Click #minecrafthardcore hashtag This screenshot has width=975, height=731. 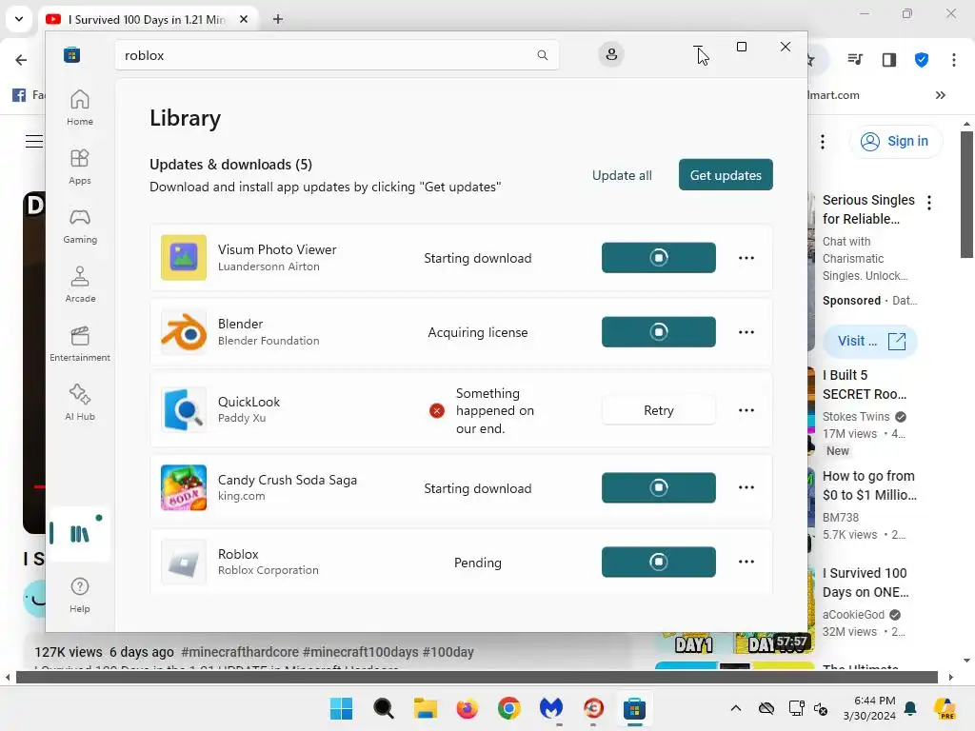pyautogui.click(x=240, y=652)
